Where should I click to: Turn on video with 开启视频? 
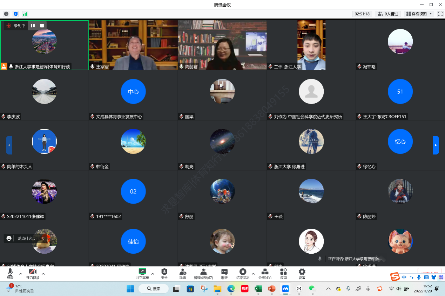pyautogui.click(x=33, y=273)
